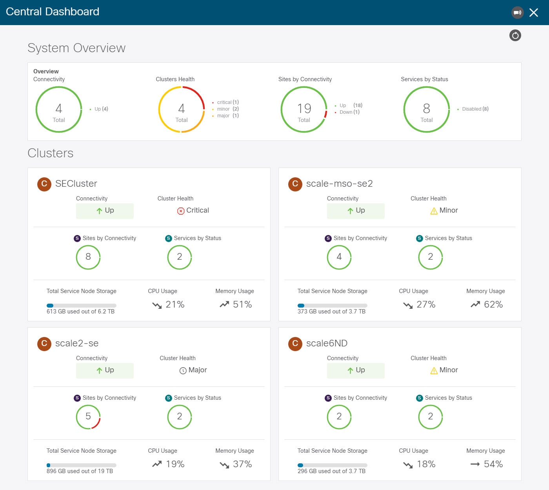Viewport: 549px width, 490px height.
Task: Click SECluster storage bar 613 GB used
Action: coord(82,306)
